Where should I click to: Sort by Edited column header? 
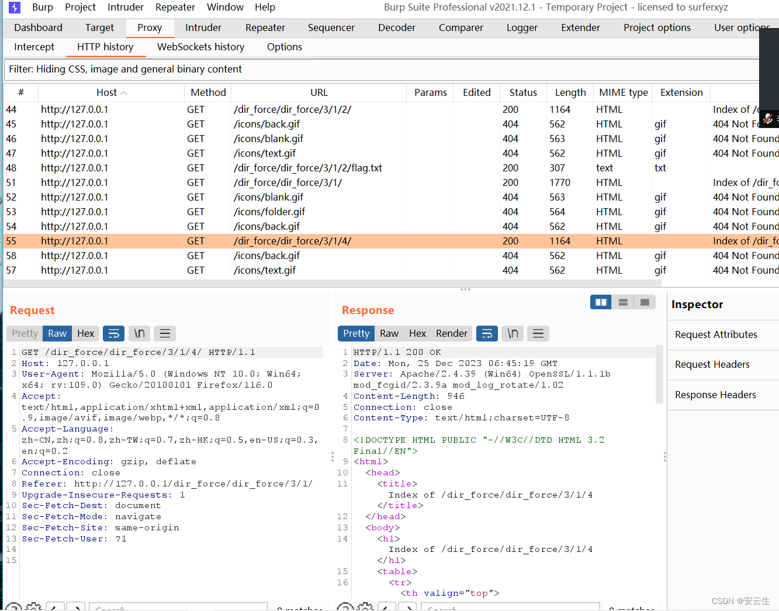[x=477, y=92]
